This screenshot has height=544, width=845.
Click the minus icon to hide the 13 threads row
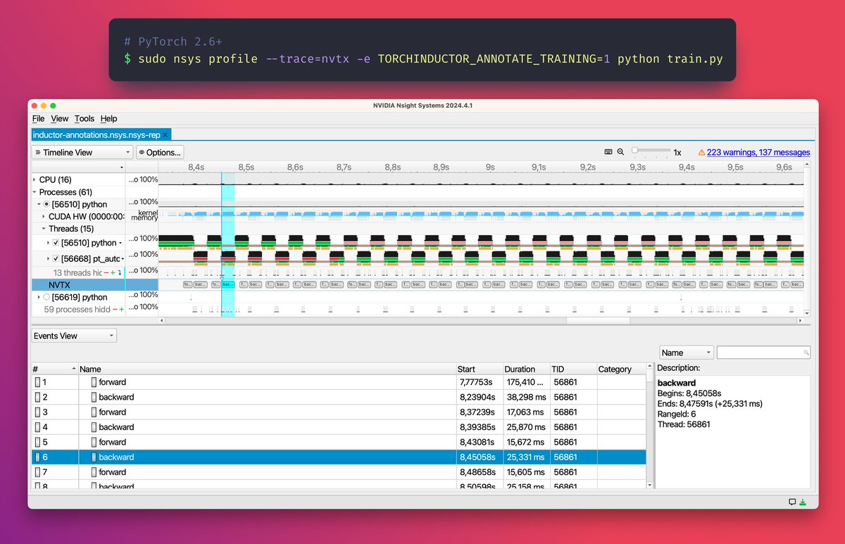coord(106,272)
